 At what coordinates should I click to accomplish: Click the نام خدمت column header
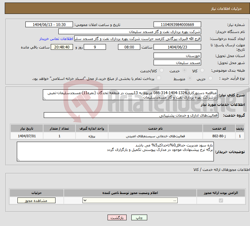coord(155,128)
